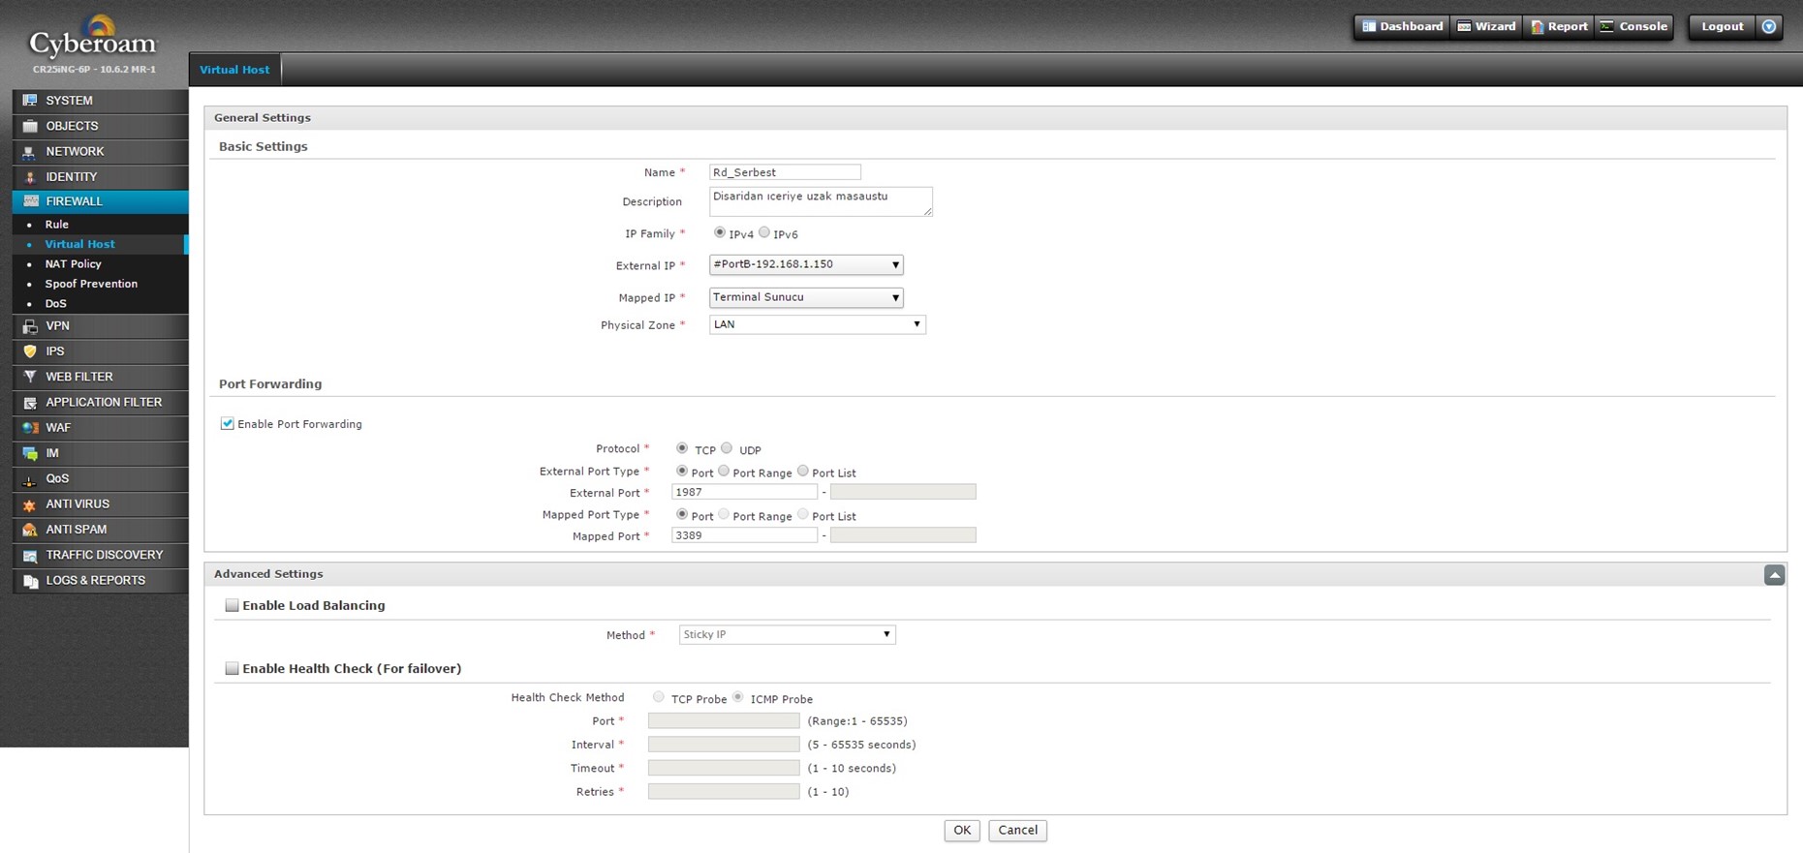Click the WAF menu icon
Image resolution: width=1803 pixels, height=853 pixels.
click(x=30, y=428)
